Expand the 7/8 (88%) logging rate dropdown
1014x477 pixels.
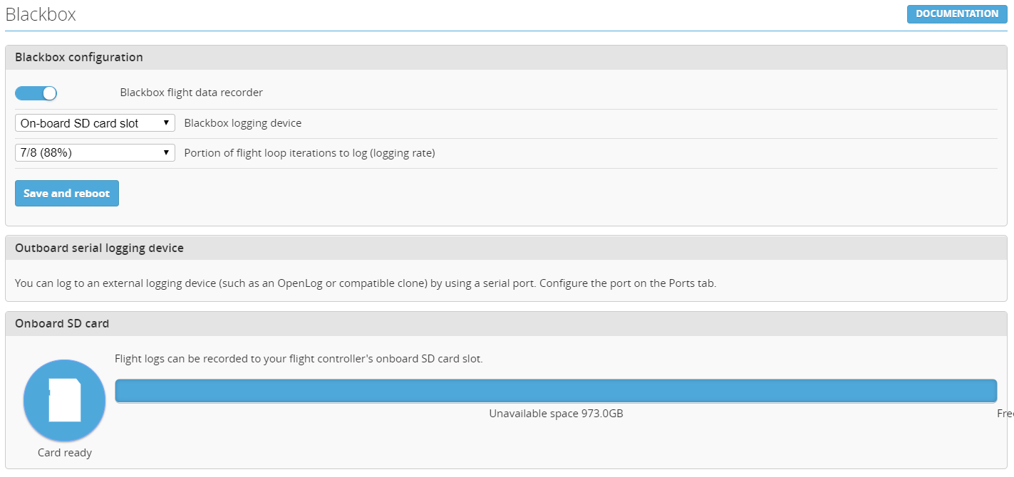tap(95, 152)
